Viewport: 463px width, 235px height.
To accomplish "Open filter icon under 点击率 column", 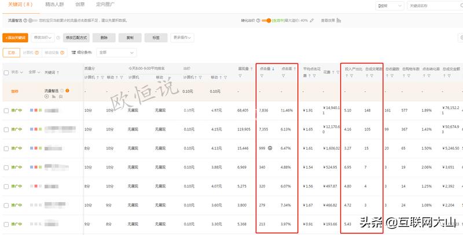I will (x=283, y=76).
